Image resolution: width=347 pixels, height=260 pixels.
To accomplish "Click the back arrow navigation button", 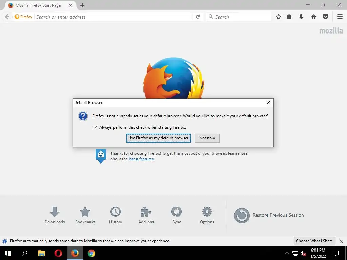I will pyautogui.click(x=7, y=17).
